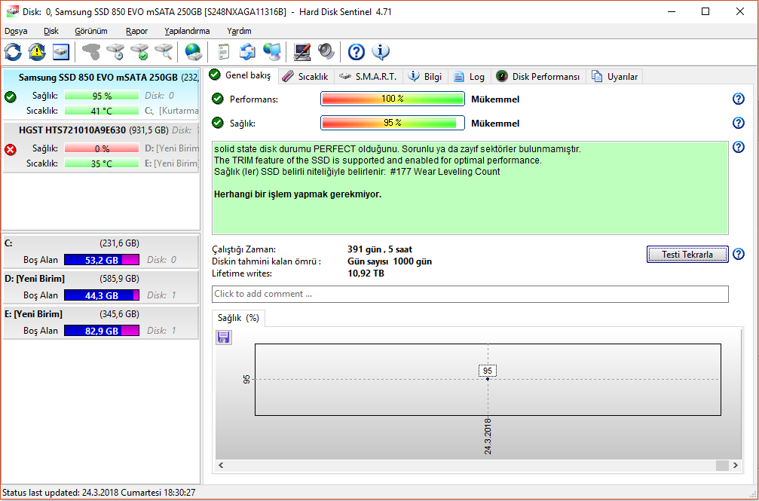Switch to the S.M.A.R.T. tab
759x501 pixels.
pos(369,77)
